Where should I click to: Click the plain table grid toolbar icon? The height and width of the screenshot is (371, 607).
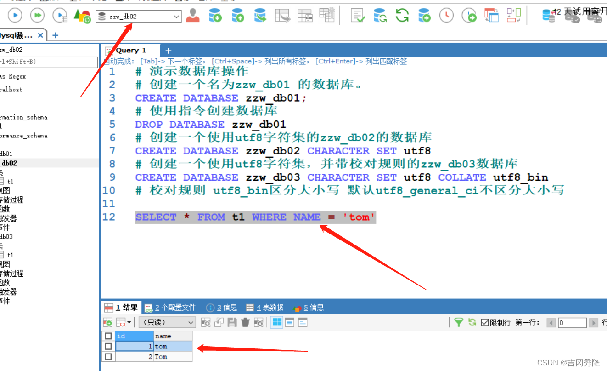(x=305, y=16)
